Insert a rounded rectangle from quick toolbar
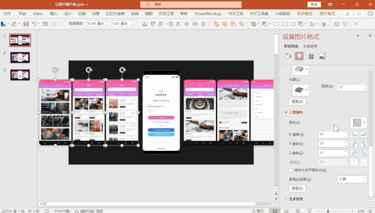This screenshot has height=213, width=375. (x=285, y=24)
